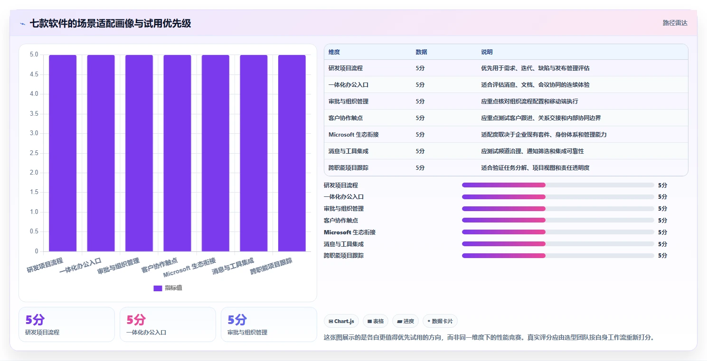Click the title 七款软件的场景适配画像与试用优先级
Screen dimensions: 707x361
[110, 23]
